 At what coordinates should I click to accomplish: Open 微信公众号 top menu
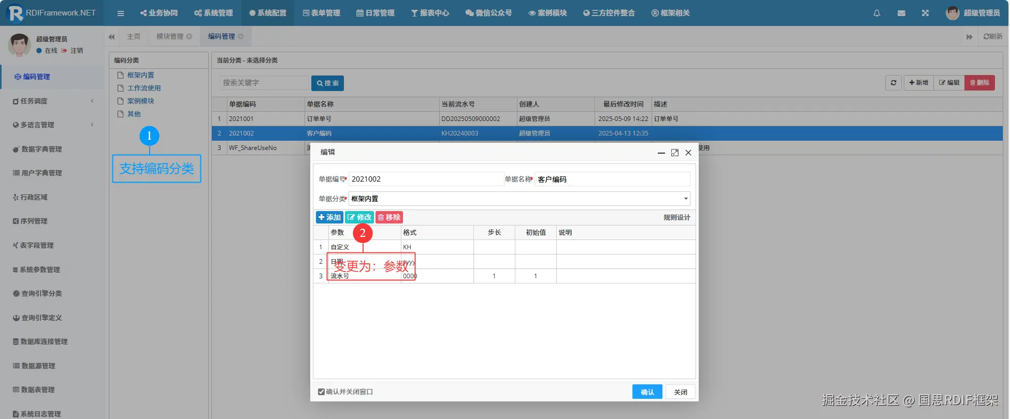[488, 13]
